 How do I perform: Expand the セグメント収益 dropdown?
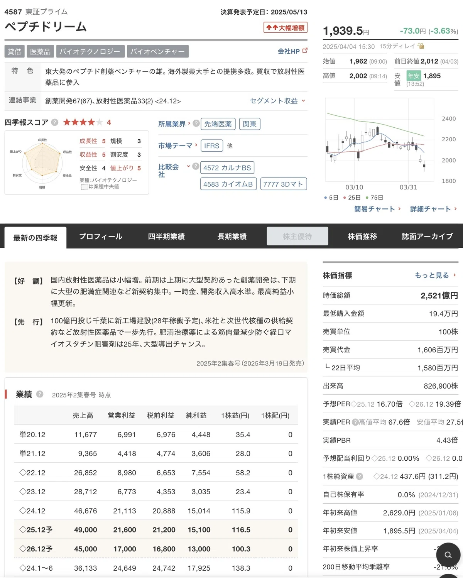277,101
